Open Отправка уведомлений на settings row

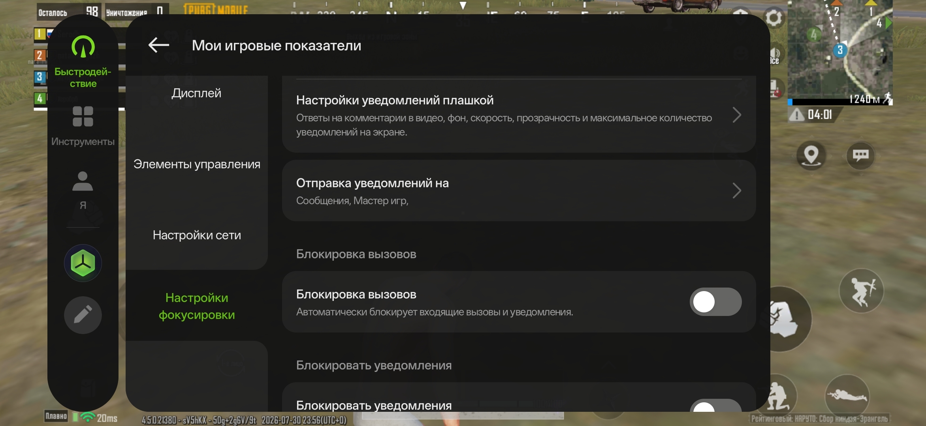519,191
